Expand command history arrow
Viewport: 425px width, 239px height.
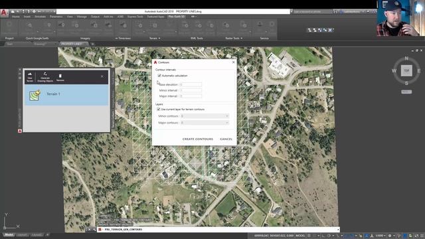(338, 230)
